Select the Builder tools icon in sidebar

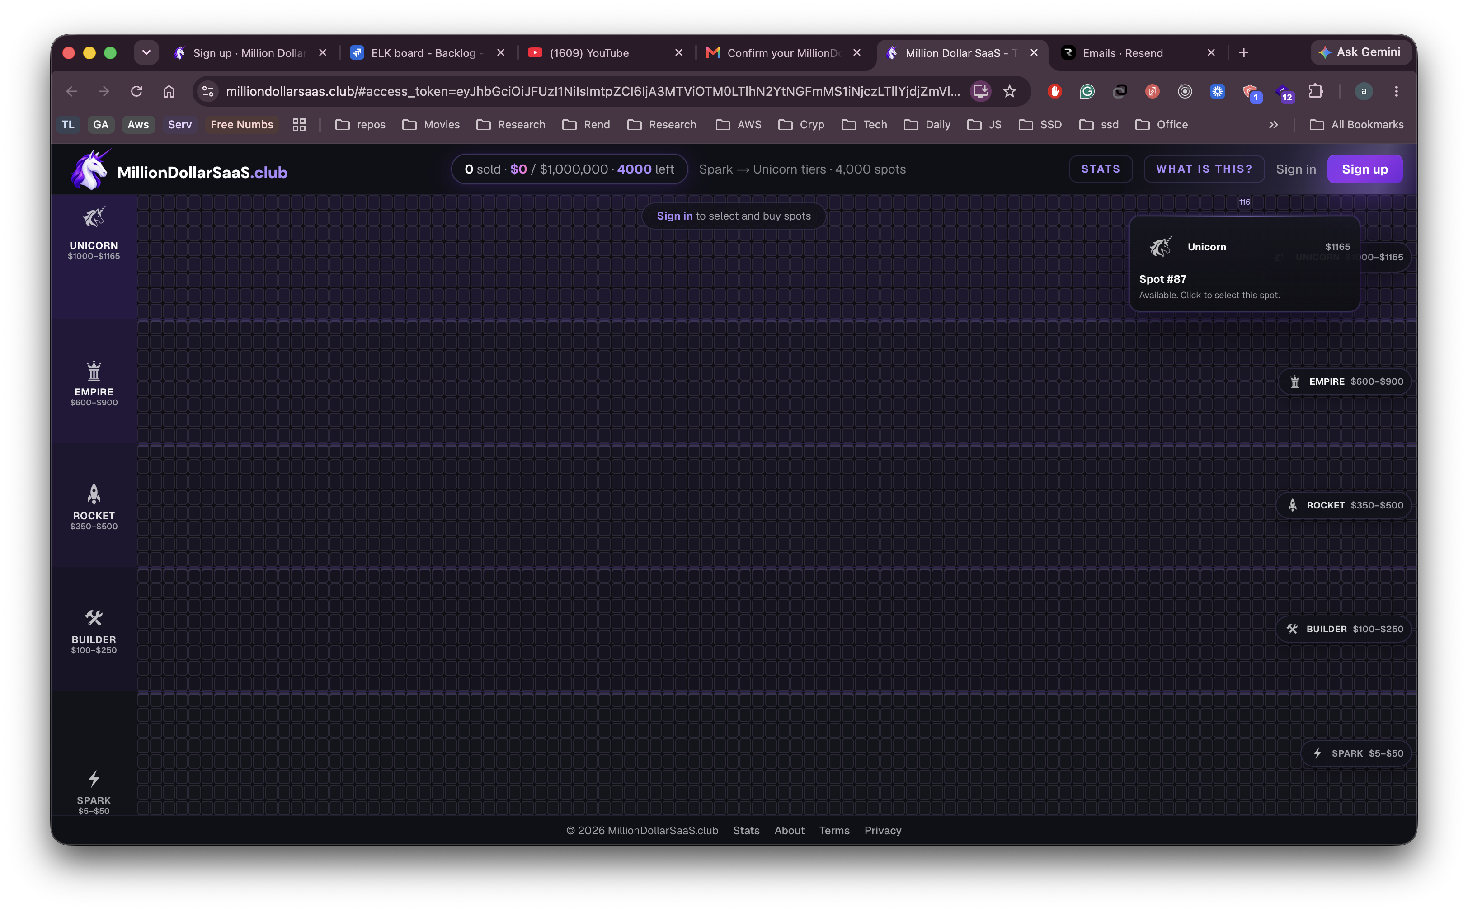coord(94,618)
